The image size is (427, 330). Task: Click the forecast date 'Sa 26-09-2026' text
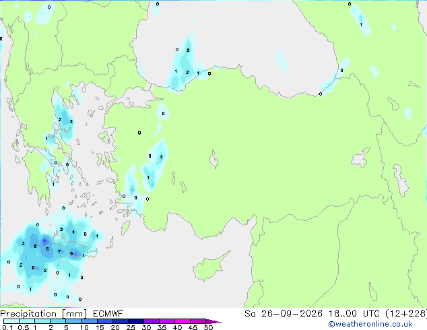(284, 314)
